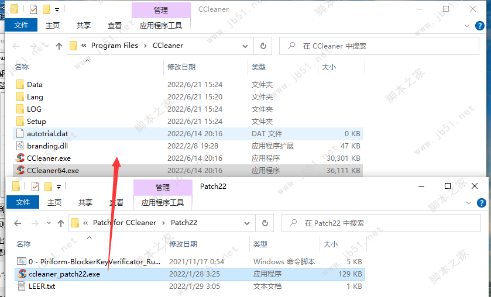491x297 pixels.
Task: Refresh the Patch22 folder view
Action: (x=265, y=223)
